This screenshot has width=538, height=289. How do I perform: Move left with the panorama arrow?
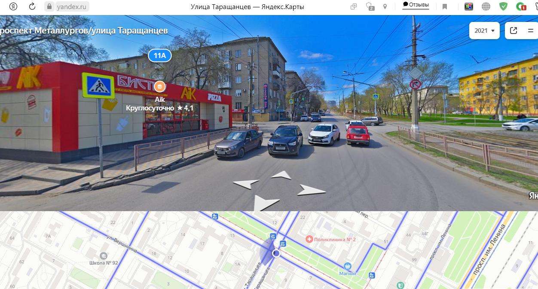246,184
